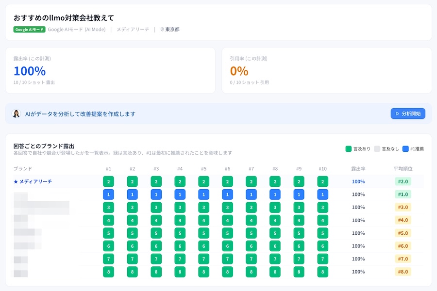
Task: Click green rank 4 badge under column #3
Action: (156, 220)
